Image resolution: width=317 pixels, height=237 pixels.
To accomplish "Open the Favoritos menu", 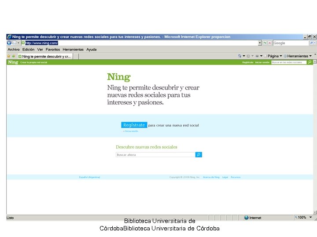I will click(x=52, y=49).
